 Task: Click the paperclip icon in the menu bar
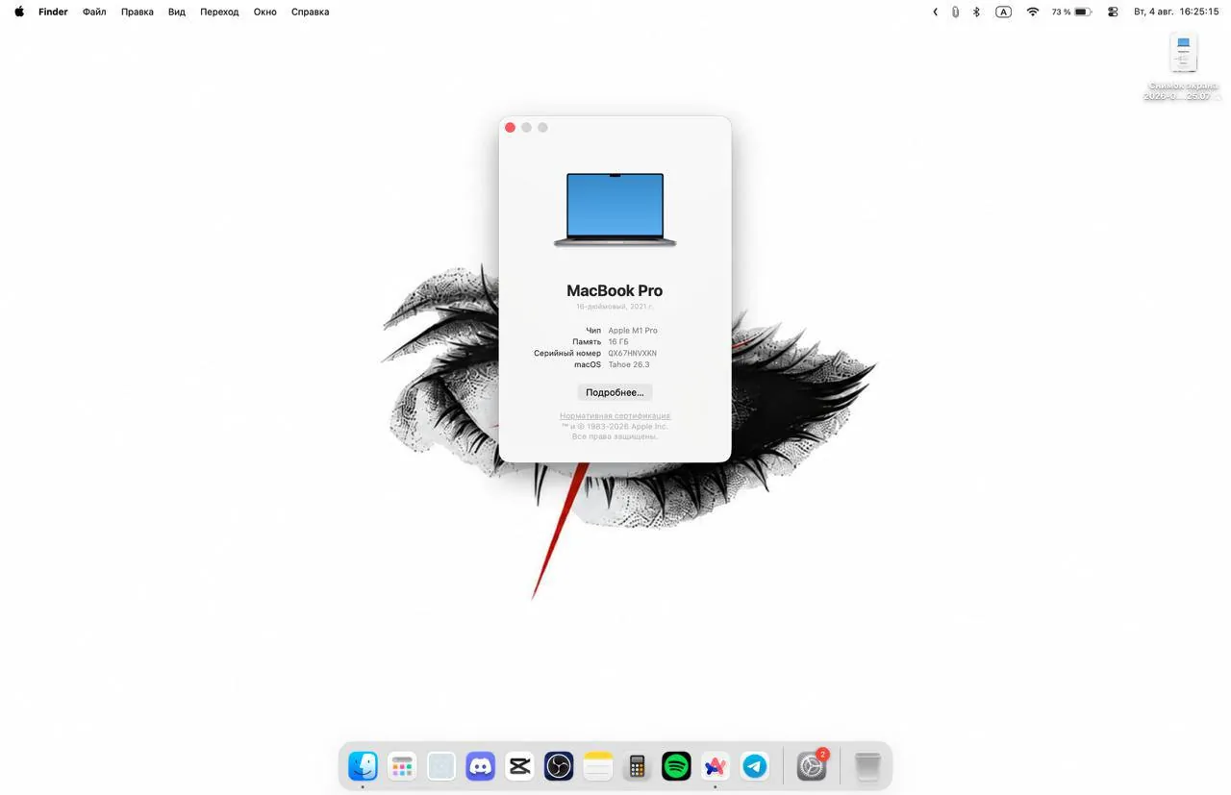coord(955,12)
